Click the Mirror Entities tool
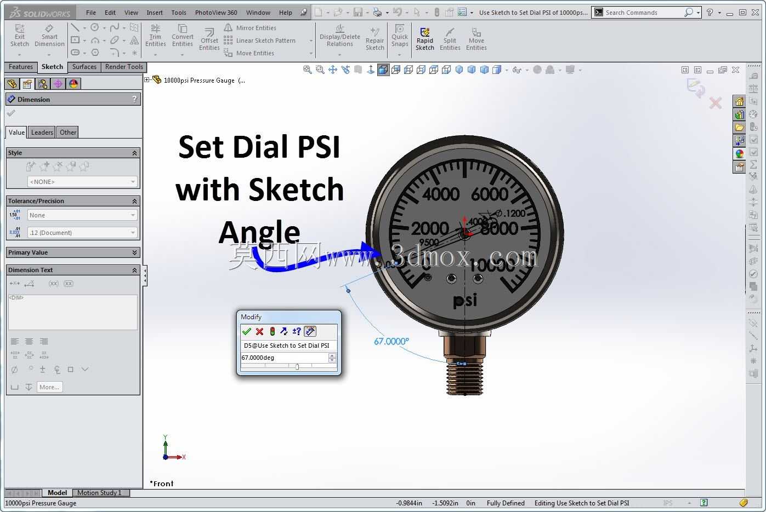The width and height of the screenshot is (766, 512). 251,28
